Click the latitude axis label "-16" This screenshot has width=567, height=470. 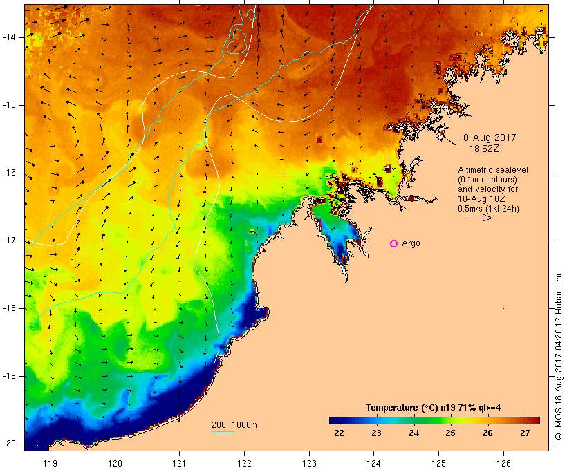(x=9, y=173)
